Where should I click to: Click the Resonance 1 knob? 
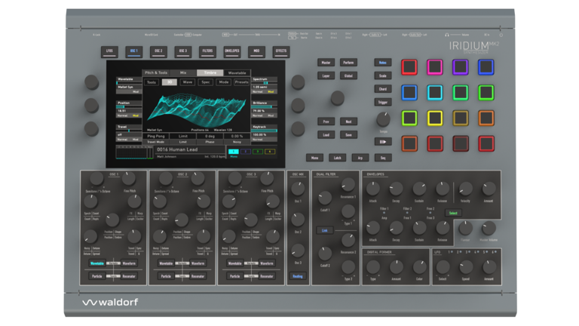pos(348,184)
